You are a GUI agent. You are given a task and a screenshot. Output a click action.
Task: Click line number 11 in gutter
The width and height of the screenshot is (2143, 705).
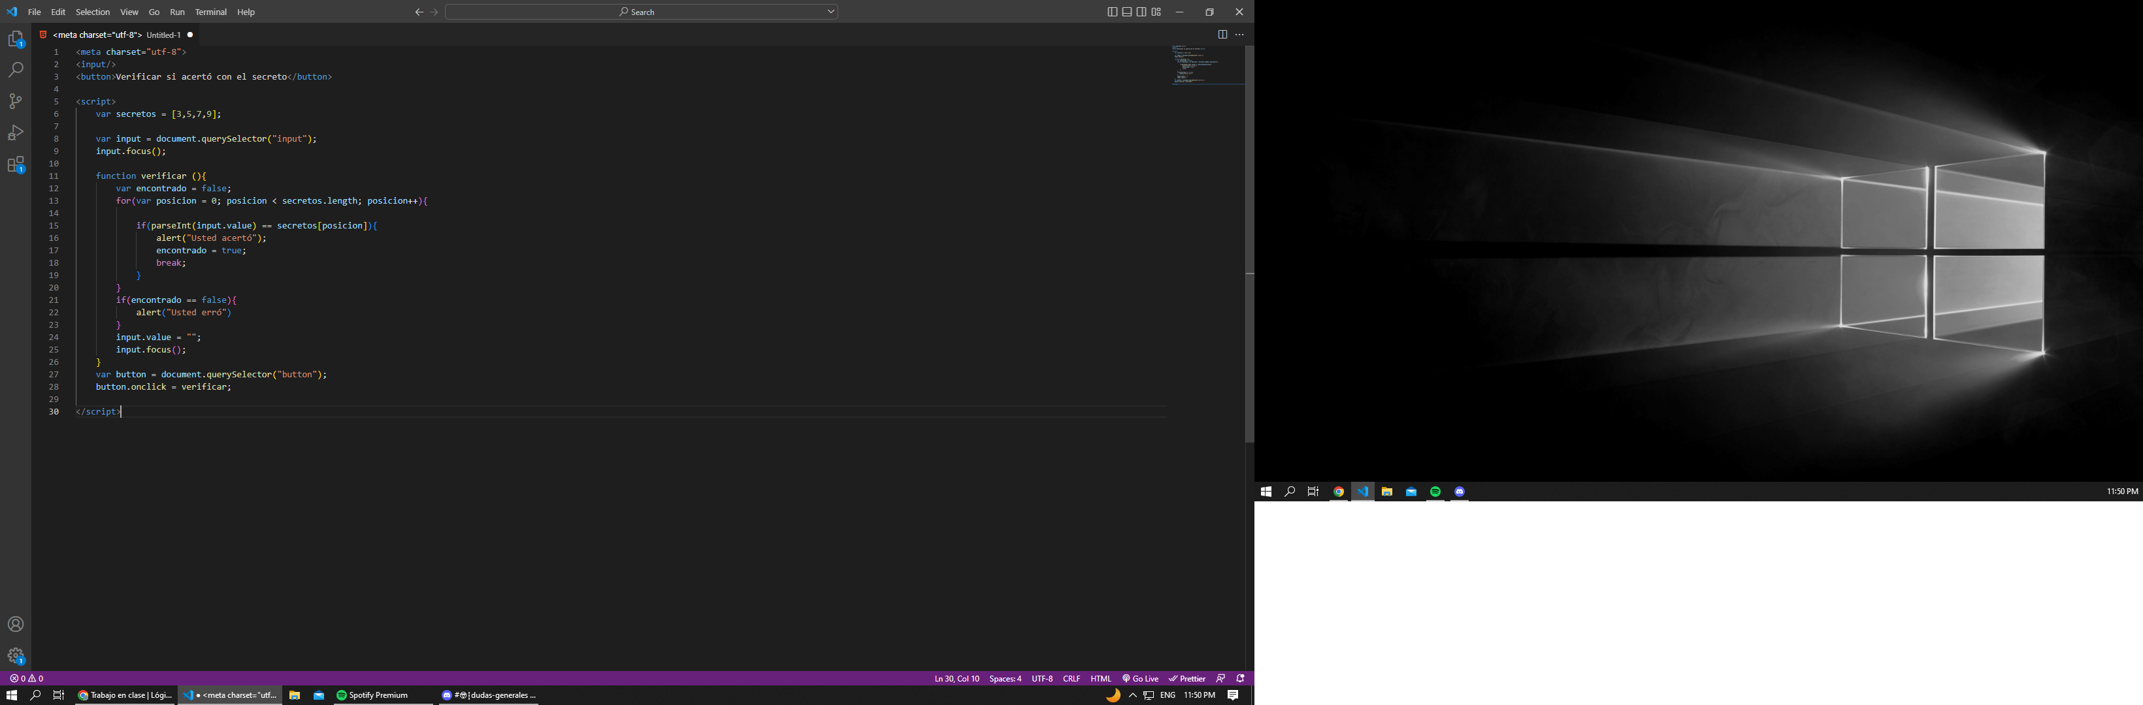(54, 176)
